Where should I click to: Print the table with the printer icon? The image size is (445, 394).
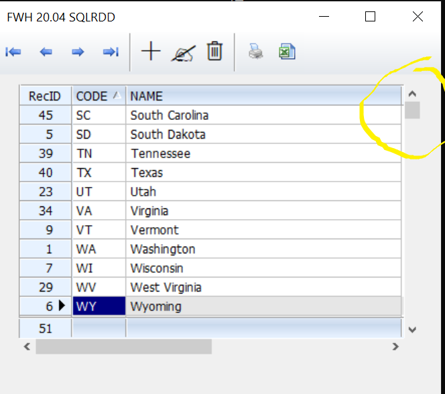point(256,52)
